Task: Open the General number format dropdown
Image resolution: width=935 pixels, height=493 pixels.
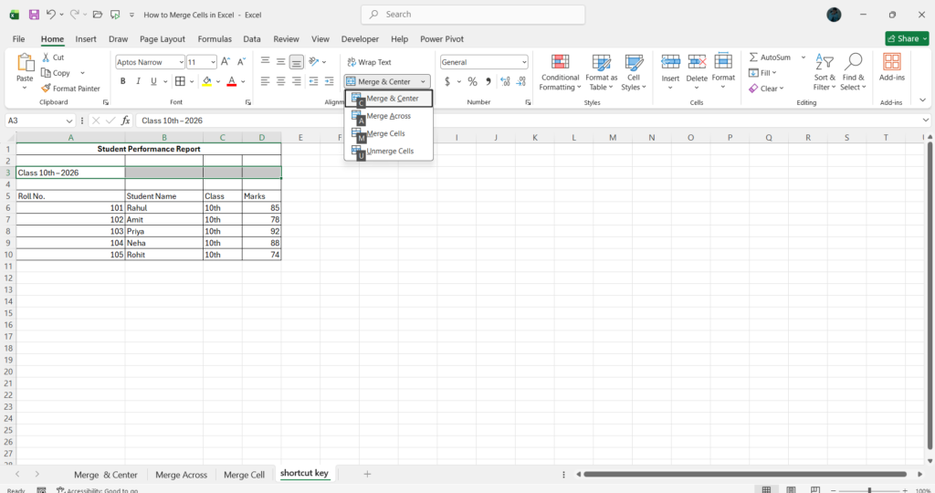Action: [x=524, y=62]
